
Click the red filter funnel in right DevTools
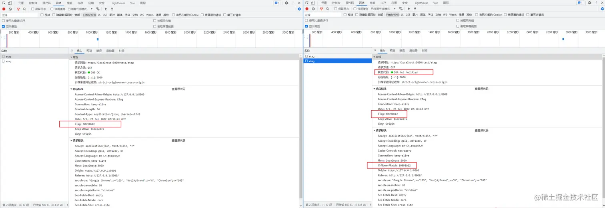click(x=321, y=9)
